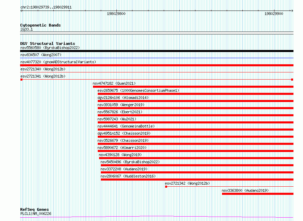Open variant nsv834507 (Wong2007)

pos(41,55)
